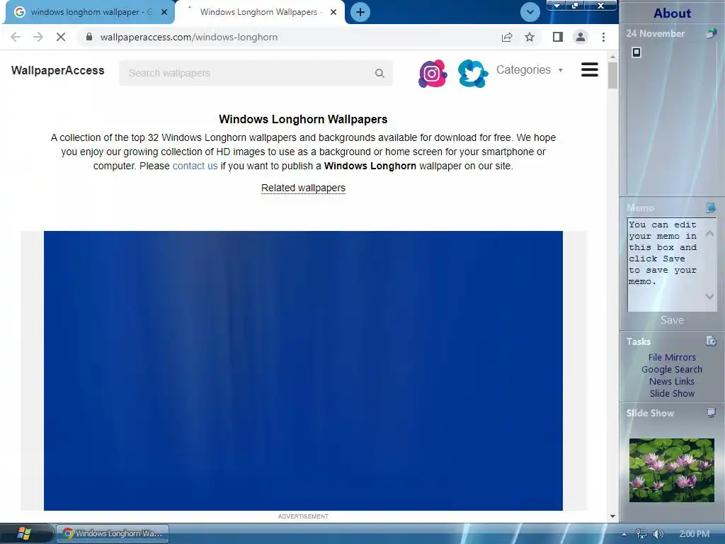Click the search magnifier icon
725x544 pixels.
(379, 73)
